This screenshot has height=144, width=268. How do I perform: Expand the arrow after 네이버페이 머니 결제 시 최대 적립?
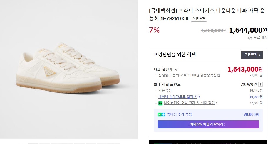click(216, 103)
